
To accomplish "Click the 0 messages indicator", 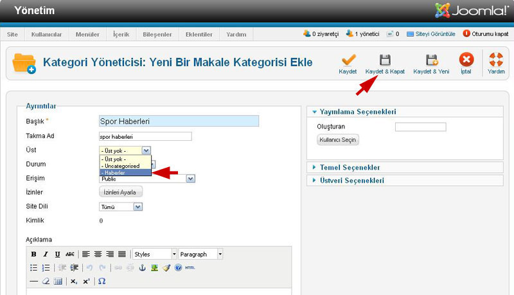I will (393, 34).
